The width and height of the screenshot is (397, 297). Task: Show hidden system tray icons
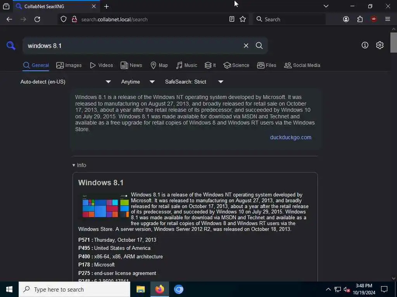pyautogui.click(x=328, y=289)
